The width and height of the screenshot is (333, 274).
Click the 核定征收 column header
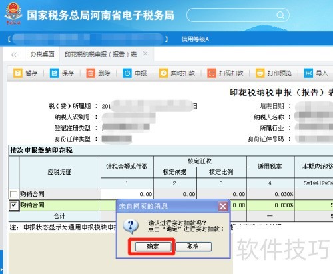(x=200, y=161)
